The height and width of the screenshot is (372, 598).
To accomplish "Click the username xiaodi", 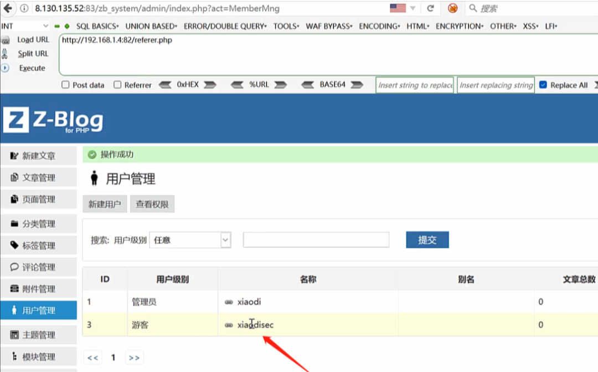I will pos(249,302).
